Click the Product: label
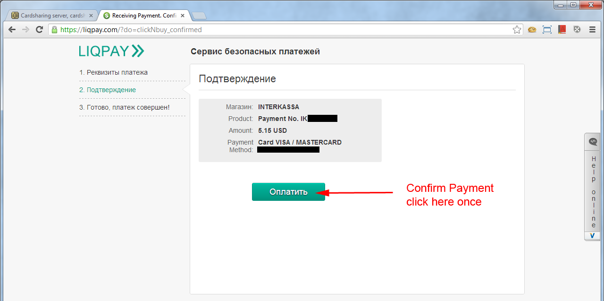The image size is (604, 301). (x=241, y=119)
